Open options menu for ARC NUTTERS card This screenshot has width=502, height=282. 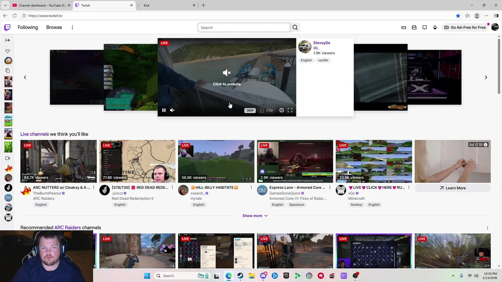[x=93, y=188]
